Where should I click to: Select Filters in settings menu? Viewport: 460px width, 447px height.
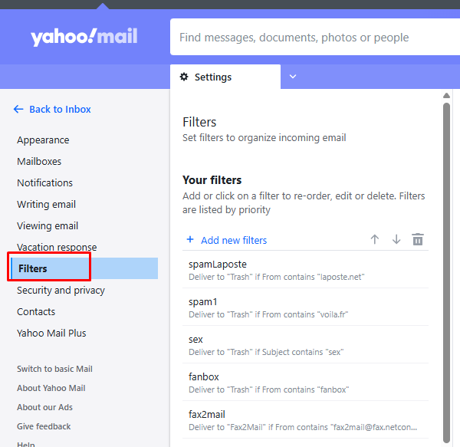(33, 269)
